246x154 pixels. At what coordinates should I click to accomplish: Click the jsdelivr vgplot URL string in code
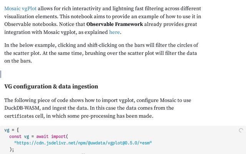pyautogui.click(x=83, y=143)
